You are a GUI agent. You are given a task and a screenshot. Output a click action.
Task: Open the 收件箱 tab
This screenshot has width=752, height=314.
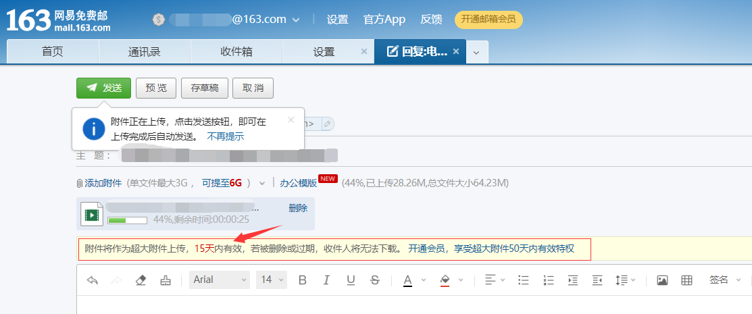click(x=236, y=52)
